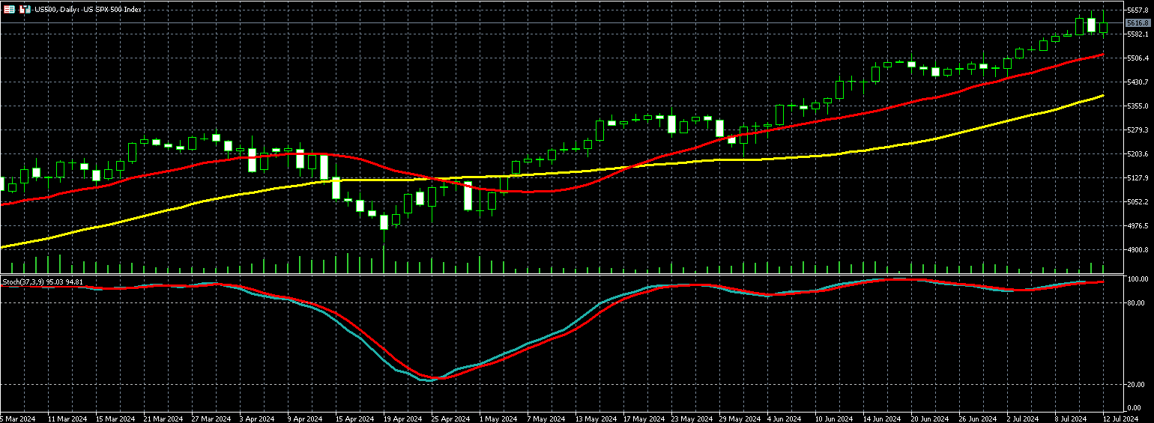1154x423 pixels.
Task: Click the current price label 5616.8
Action: (1138, 23)
